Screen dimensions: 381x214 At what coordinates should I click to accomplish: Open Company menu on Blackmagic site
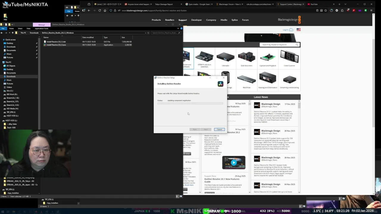(211, 20)
